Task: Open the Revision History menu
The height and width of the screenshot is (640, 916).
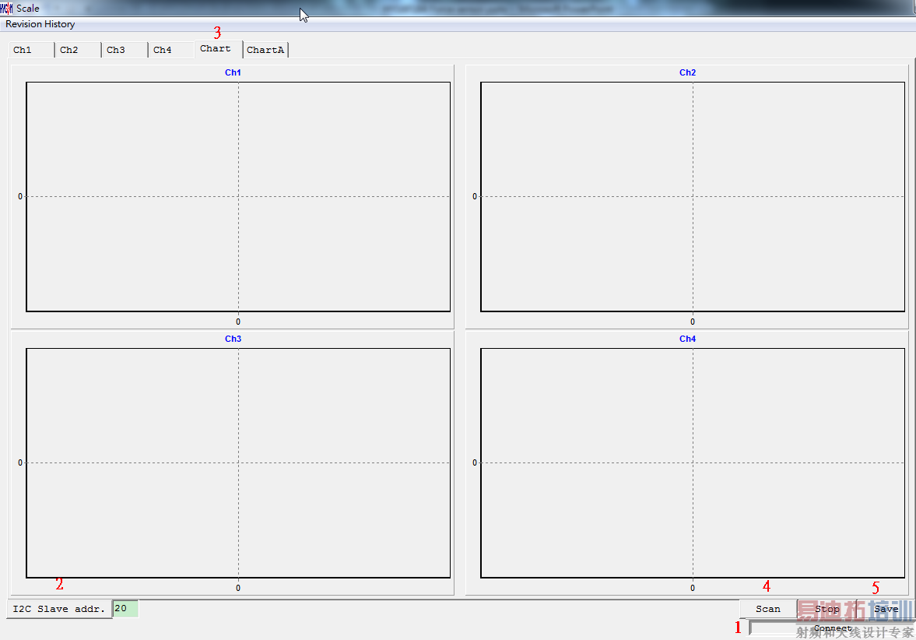Action: (x=40, y=24)
